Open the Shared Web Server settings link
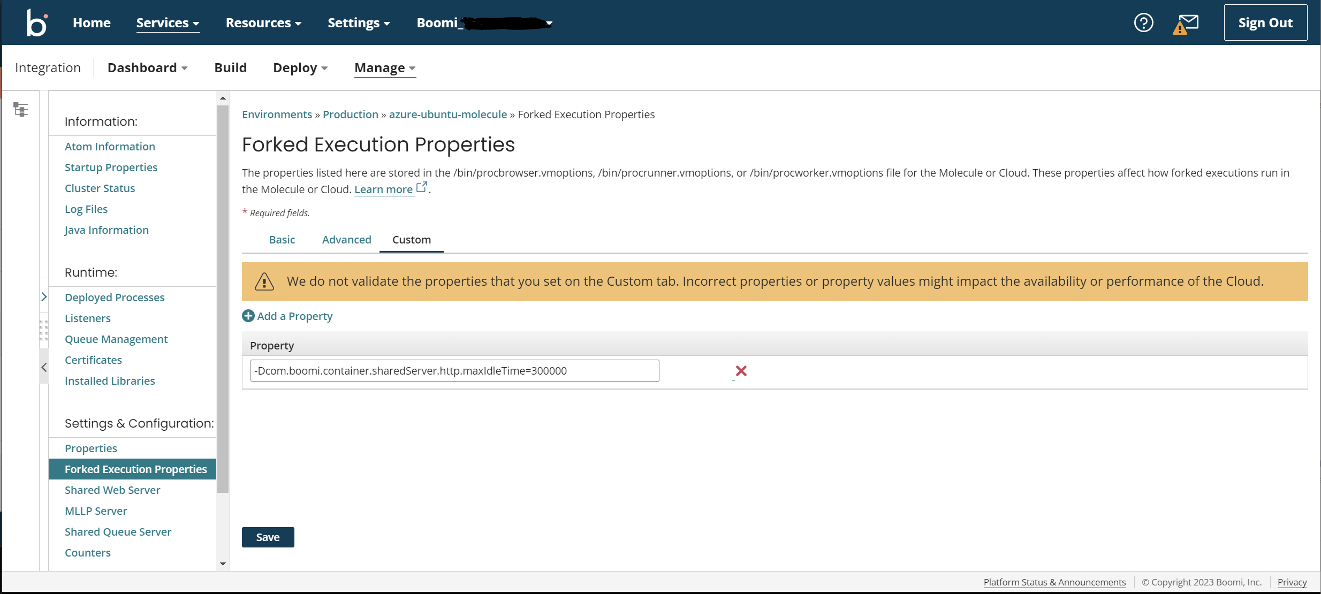 pyautogui.click(x=112, y=490)
